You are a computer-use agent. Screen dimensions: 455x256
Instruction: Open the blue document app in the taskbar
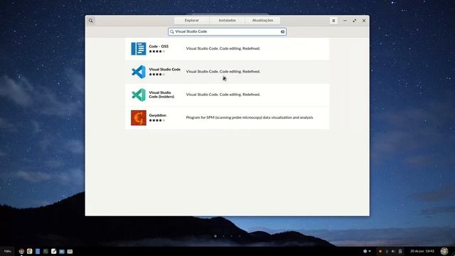(x=38, y=251)
